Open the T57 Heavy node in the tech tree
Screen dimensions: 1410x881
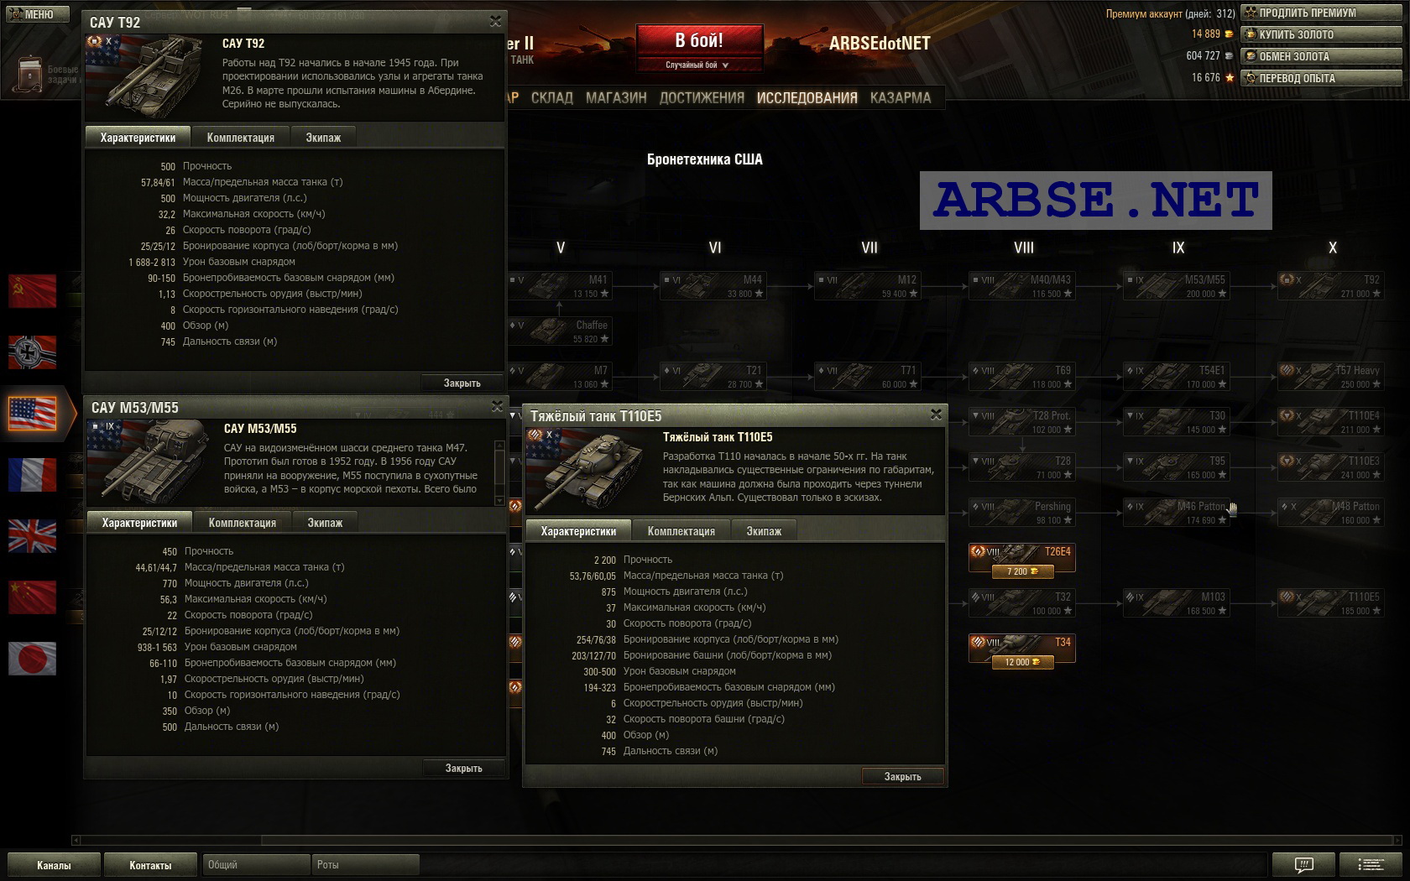point(1330,377)
